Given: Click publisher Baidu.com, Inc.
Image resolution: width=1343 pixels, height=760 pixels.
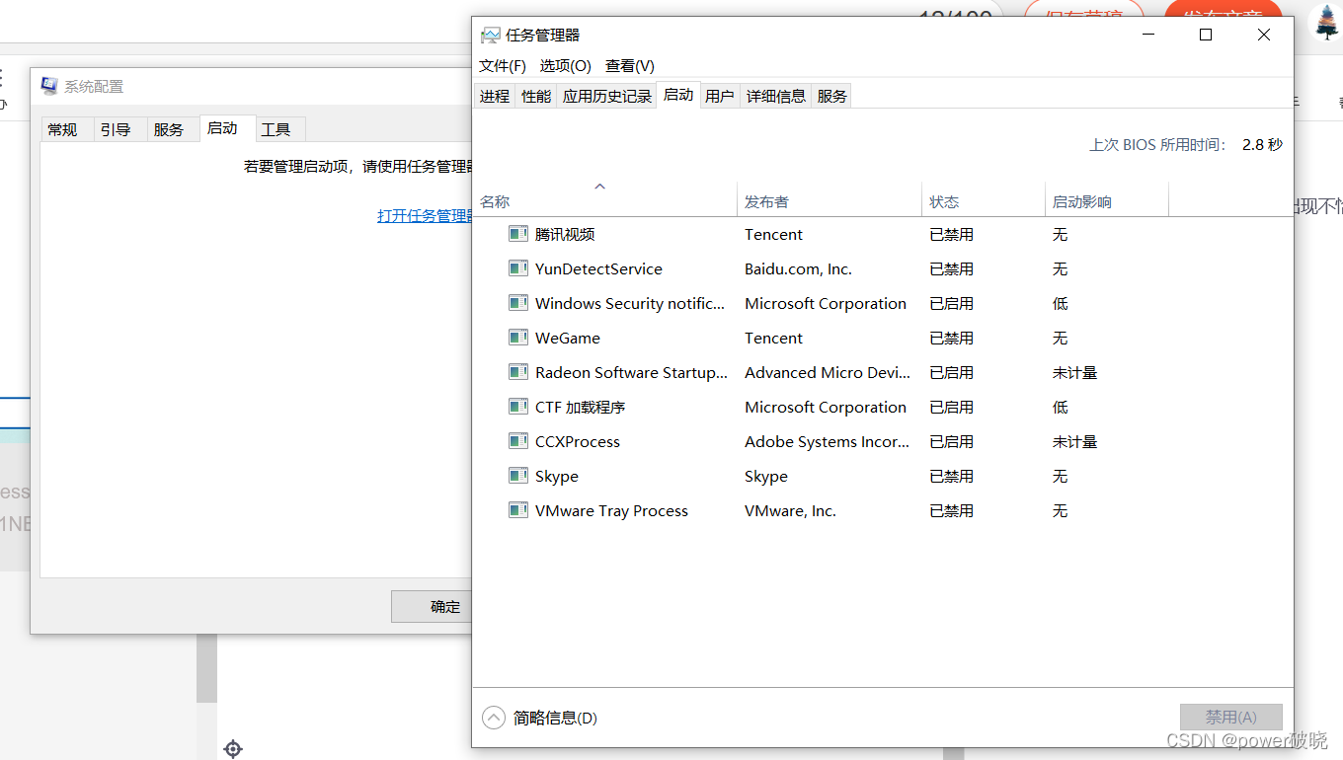Looking at the screenshot, I should pyautogui.click(x=798, y=268).
